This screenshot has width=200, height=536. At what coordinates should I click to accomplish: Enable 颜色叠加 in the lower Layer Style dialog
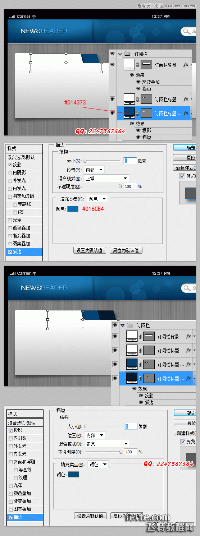click(10, 493)
